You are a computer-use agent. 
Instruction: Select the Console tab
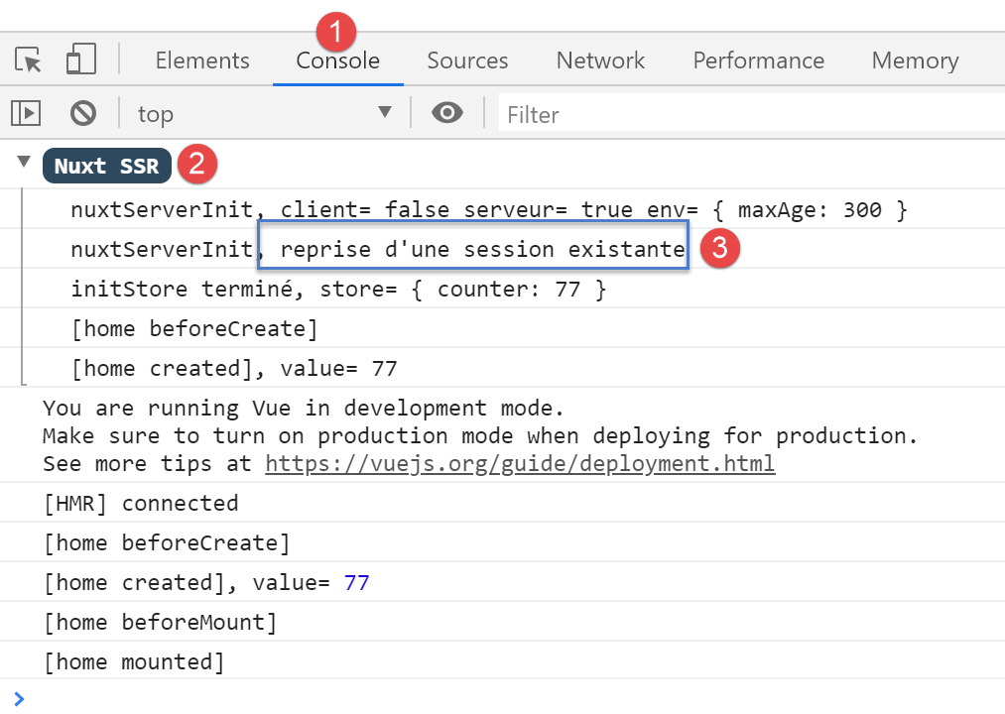[x=337, y=60]
